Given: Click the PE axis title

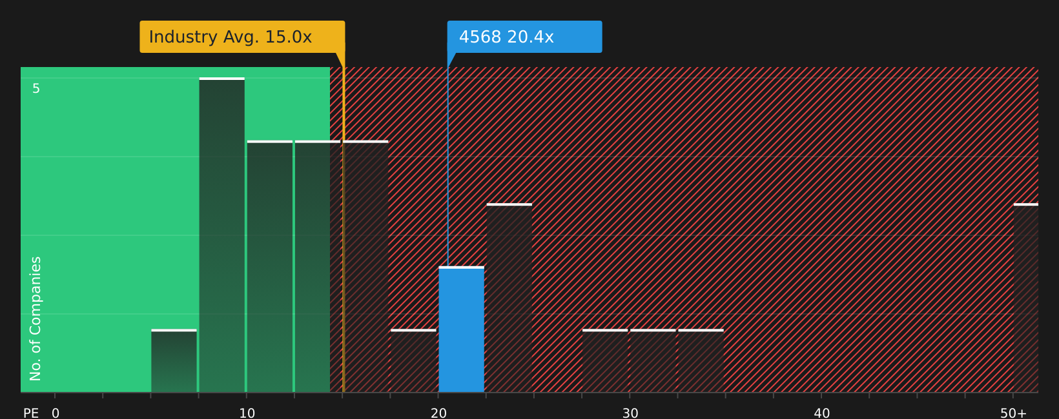Looking at the screenshot, I should click(x=31, y=413).
